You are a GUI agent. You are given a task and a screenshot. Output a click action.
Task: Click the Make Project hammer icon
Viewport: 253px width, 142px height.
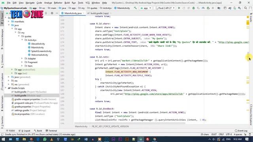(135, 8)
